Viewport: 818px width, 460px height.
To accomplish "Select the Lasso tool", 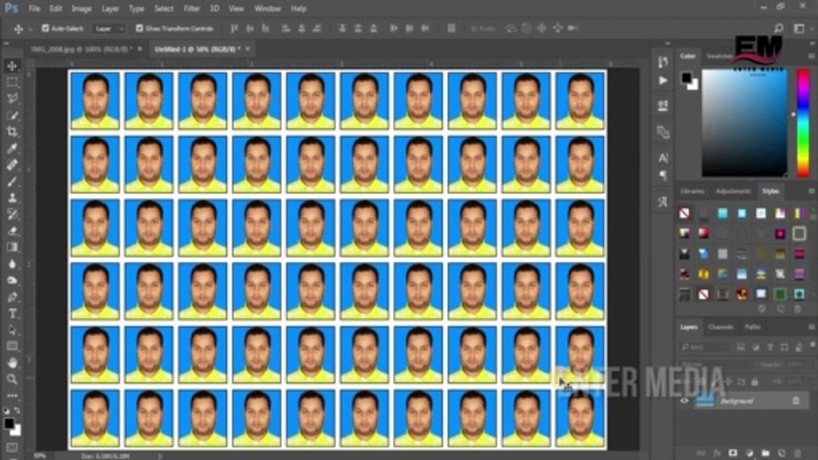I will (12, 99).
